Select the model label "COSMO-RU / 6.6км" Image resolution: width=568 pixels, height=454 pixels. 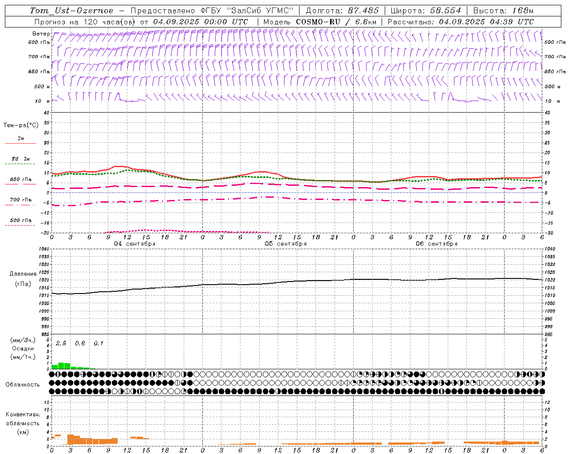[x=336, y=22]
